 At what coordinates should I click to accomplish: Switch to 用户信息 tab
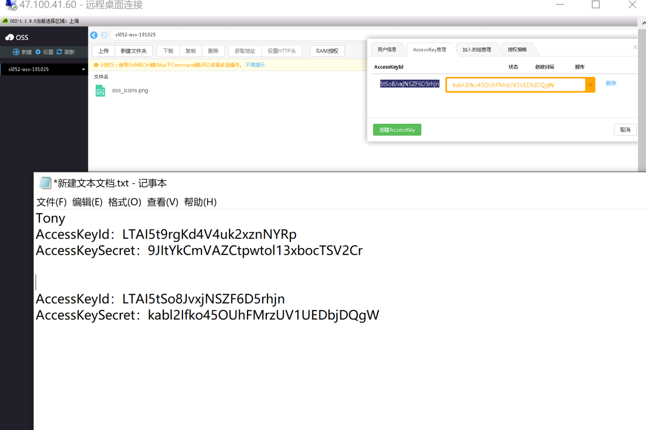pyautogui.click(x=387, y=49)
